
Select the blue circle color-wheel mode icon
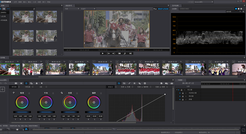click(x=26, y=83)
